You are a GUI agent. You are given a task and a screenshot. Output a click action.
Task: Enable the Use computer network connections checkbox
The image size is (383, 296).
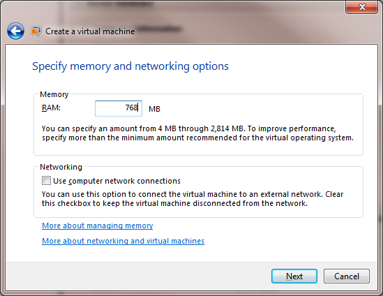[46, 181]
